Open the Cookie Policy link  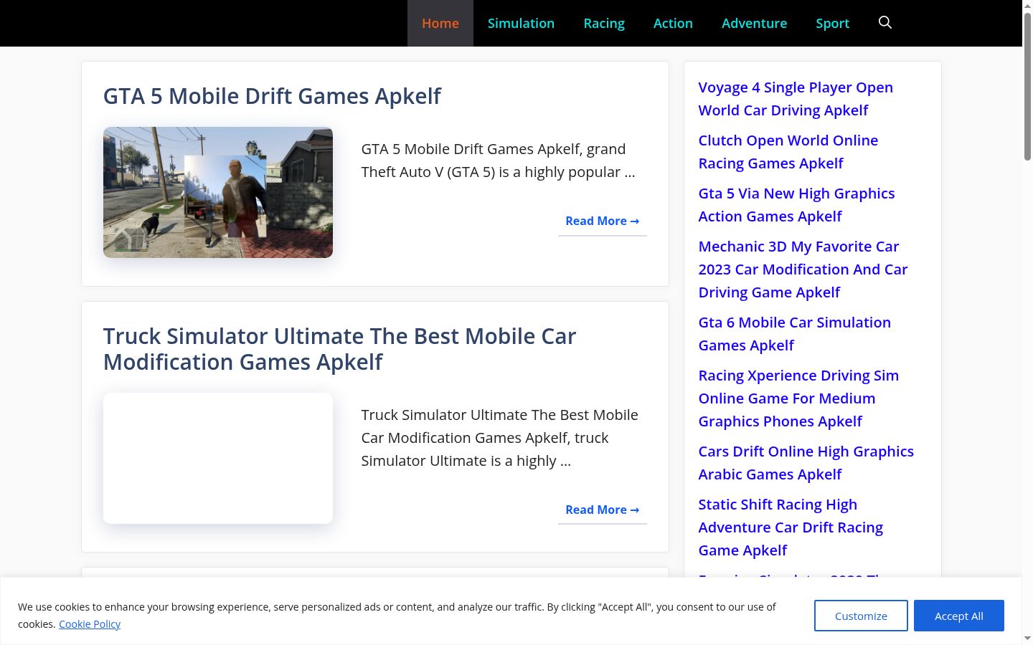pos(90,624)
